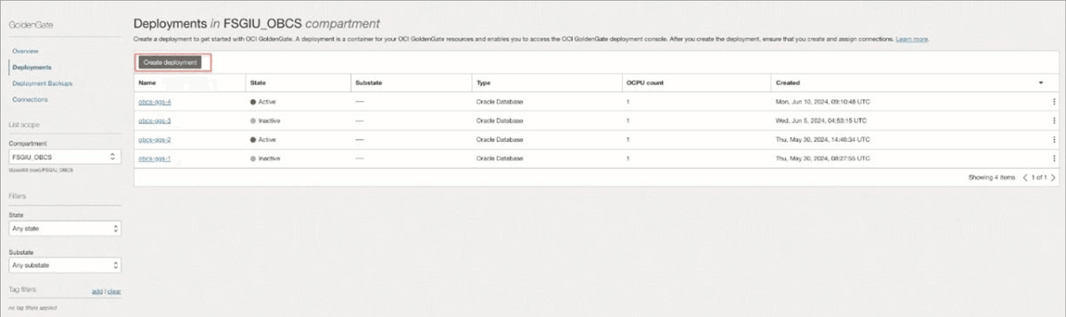Open Deployment Backups in sidebar
The image size is (1066, 317).
point(43,83)
